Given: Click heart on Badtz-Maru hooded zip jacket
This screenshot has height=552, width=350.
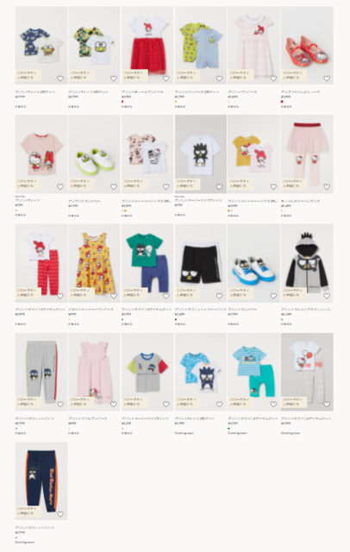Looking at the screenshot, I should pos(327,296).
